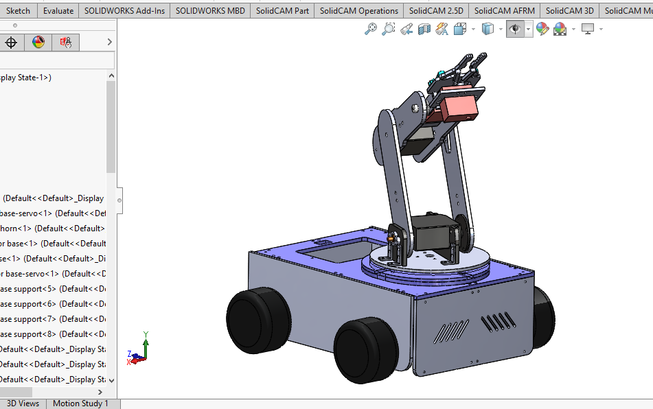Open the DimXpertManager crosshair tab
This screenshot has height=409, width=653.
coord(11,42)
